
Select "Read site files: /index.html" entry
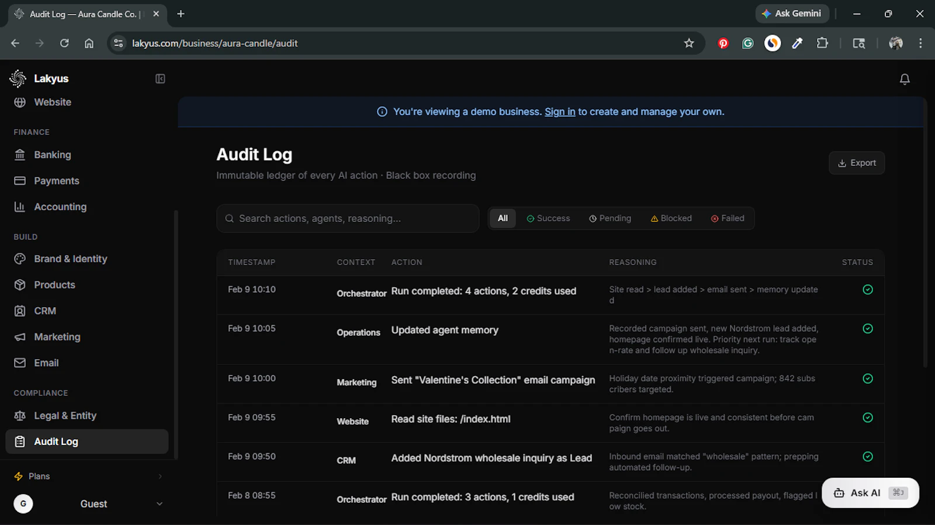pyautogui.click(x=451, y=419)
